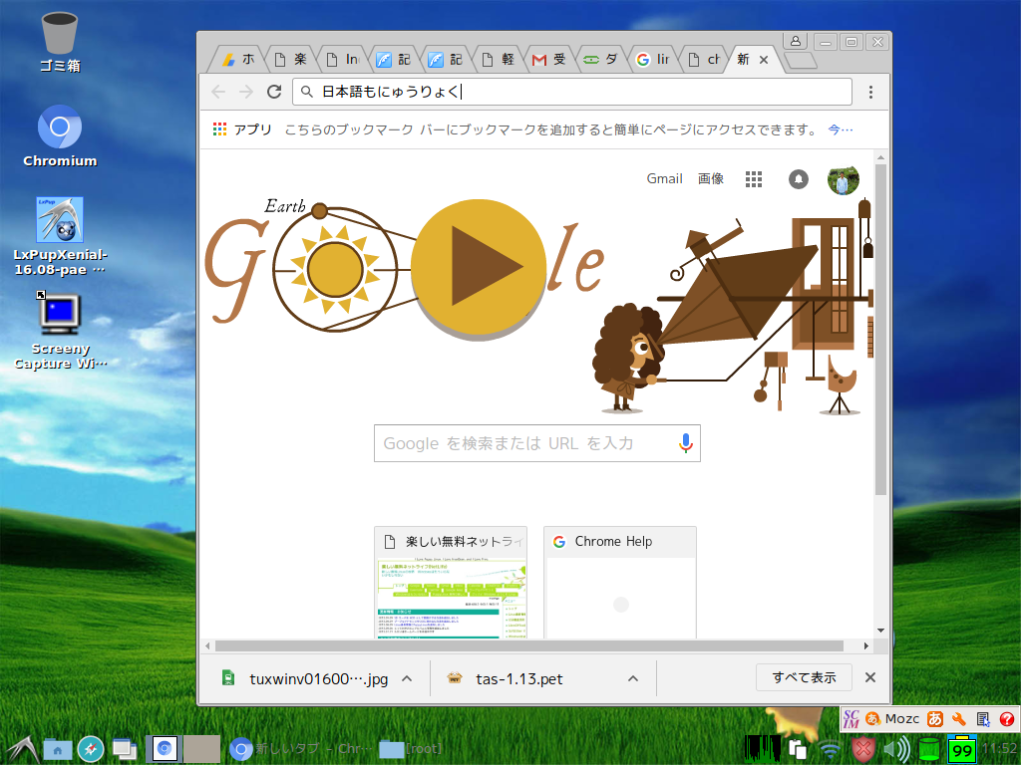
Task: Open Google notifications bell
Action: [799, 179]
